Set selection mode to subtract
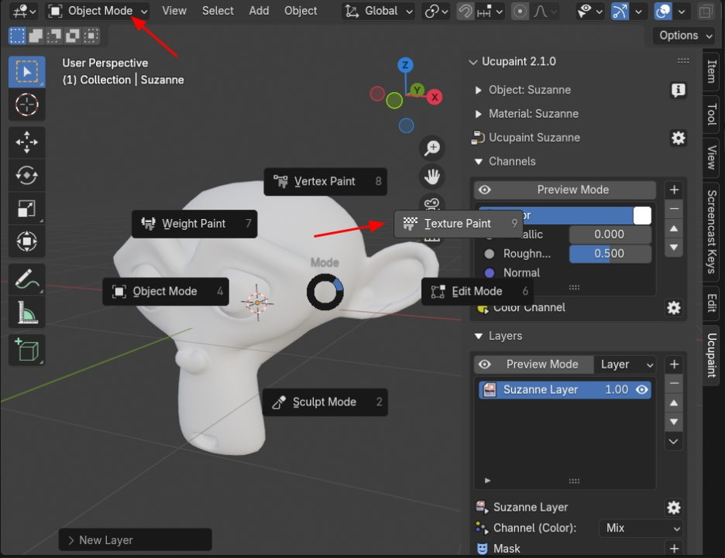 pos(54,36)
